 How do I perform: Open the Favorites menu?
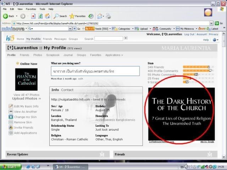pyautogui.click(x=31, y=9)
